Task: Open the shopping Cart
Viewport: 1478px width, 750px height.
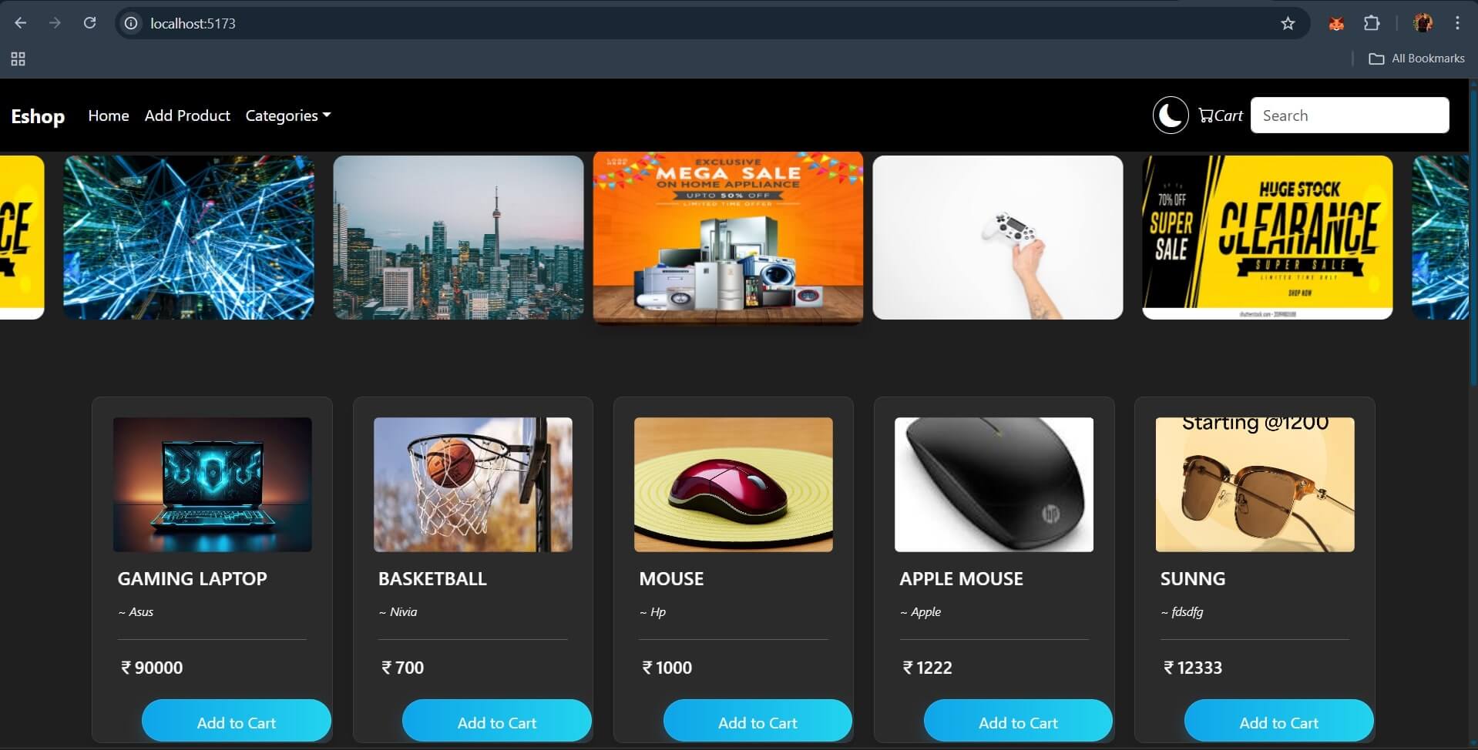Action: [1221, 116]
